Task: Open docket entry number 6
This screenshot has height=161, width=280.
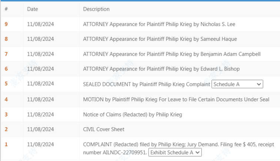Action: pos(6,69)
